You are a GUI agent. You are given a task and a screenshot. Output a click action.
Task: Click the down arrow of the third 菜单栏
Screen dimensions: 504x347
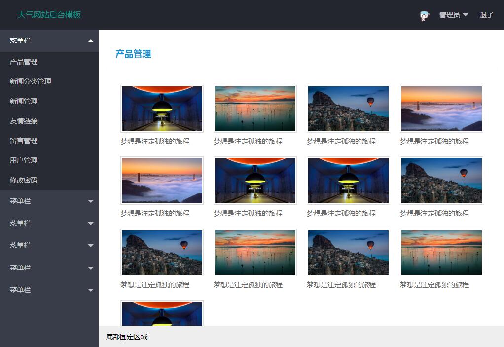click(90, 224)
